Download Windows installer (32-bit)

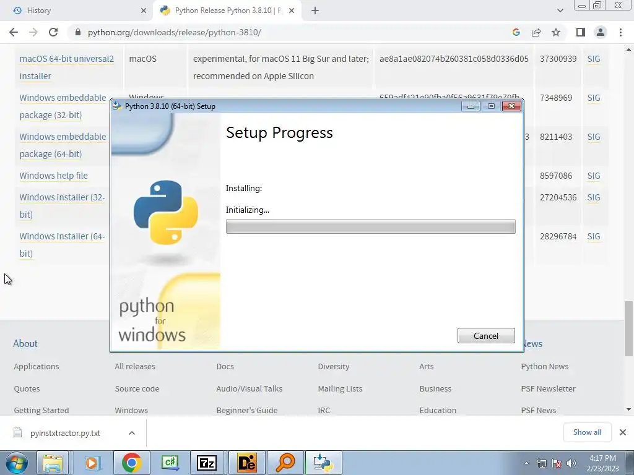coord(62,205)
